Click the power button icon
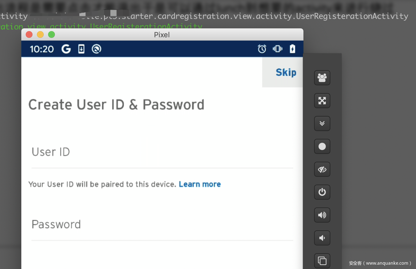Image resolution: width=416 pixels, height=269 pixels. (x=322, y=192)
